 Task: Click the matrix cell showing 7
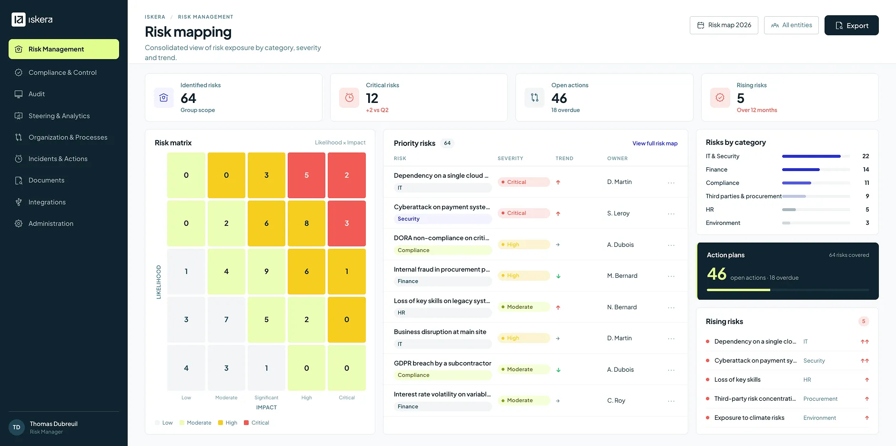[x=226, y=320]
